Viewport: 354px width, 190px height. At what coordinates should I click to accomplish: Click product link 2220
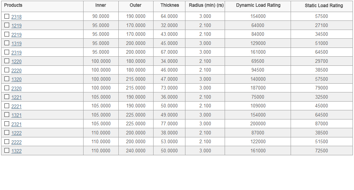pos(16,71)
